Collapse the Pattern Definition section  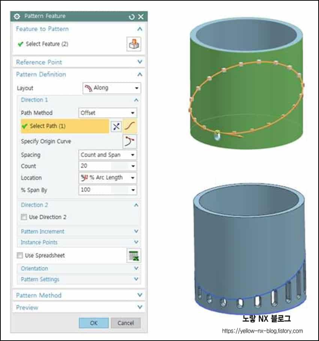click(x=140, y=74)
